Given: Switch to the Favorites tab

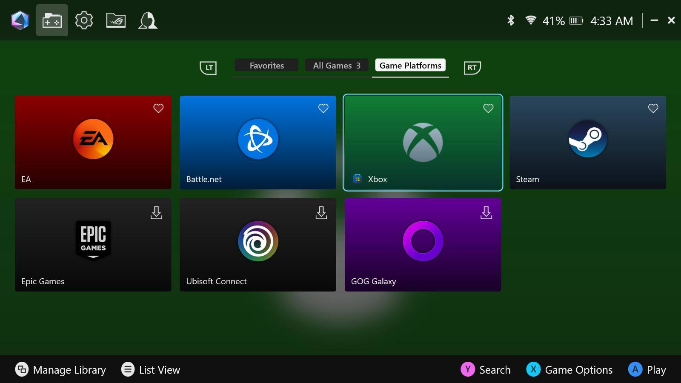Looking at the screenshot, I should tap(266, 66).
